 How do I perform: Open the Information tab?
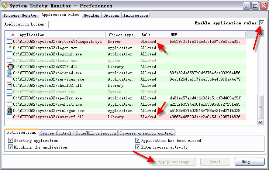[135, 15]
